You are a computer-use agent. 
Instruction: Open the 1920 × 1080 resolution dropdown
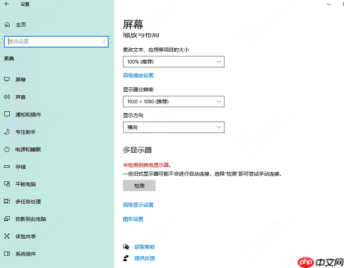coord(174,102)
